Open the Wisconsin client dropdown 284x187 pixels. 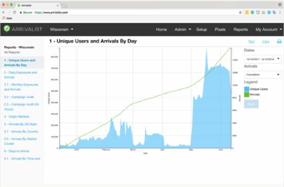pos(62,29)
